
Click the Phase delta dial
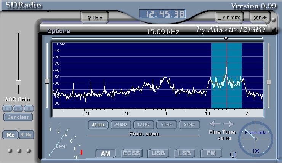tap(255, 139)
